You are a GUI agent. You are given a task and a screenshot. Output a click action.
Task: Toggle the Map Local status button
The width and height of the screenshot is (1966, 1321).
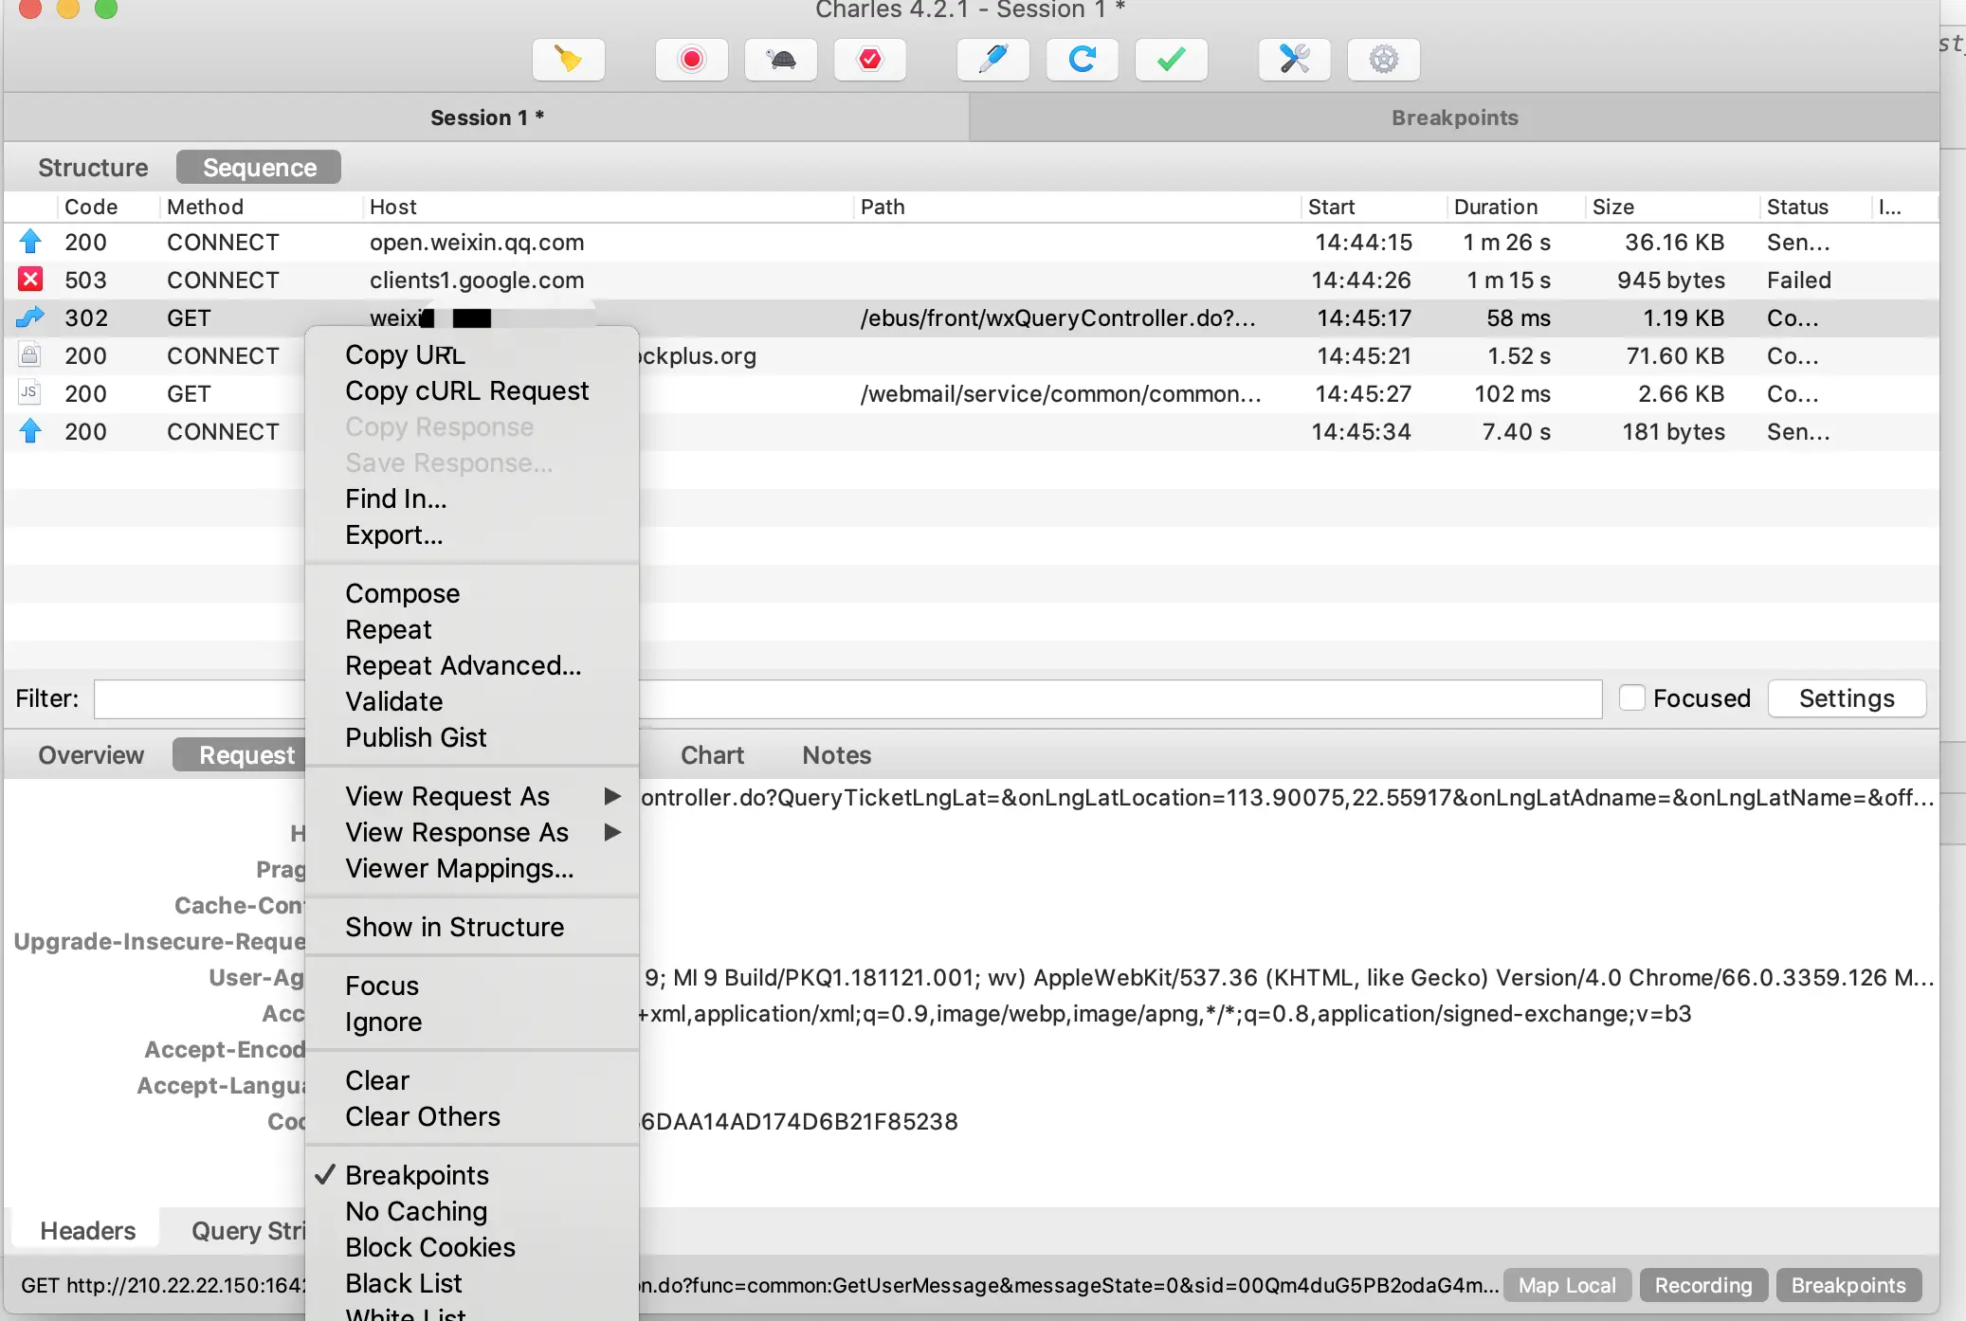[1567, 1285]
